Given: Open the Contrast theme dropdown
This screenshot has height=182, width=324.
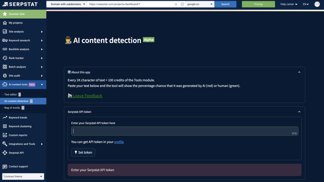Looking at the screenshot, I should [x=23, y=176].
